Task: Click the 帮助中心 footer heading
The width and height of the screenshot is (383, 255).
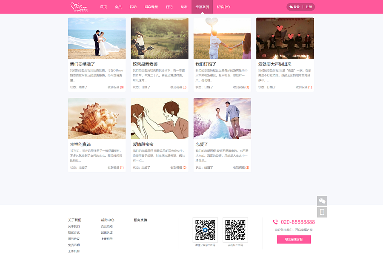Action: coord(108,220)
